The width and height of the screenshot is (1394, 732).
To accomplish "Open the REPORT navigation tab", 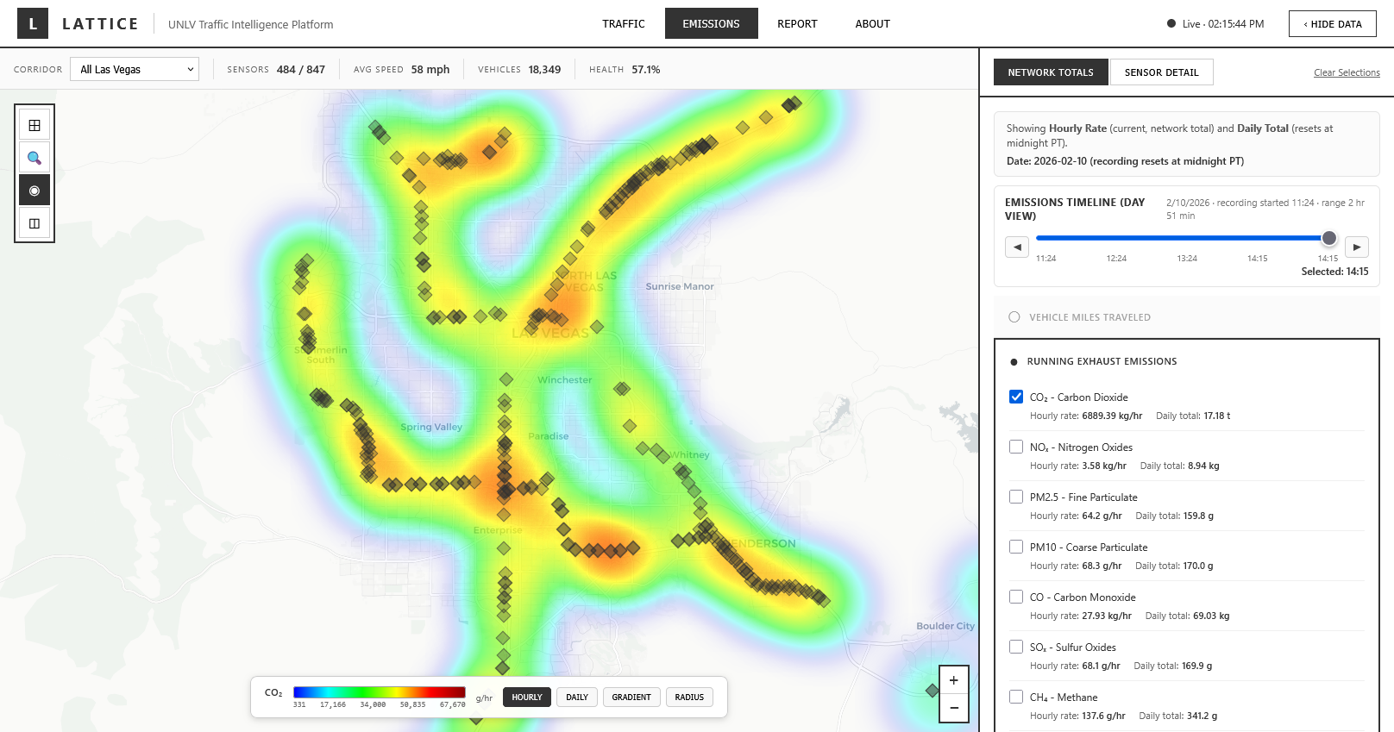I will point(797,24).
